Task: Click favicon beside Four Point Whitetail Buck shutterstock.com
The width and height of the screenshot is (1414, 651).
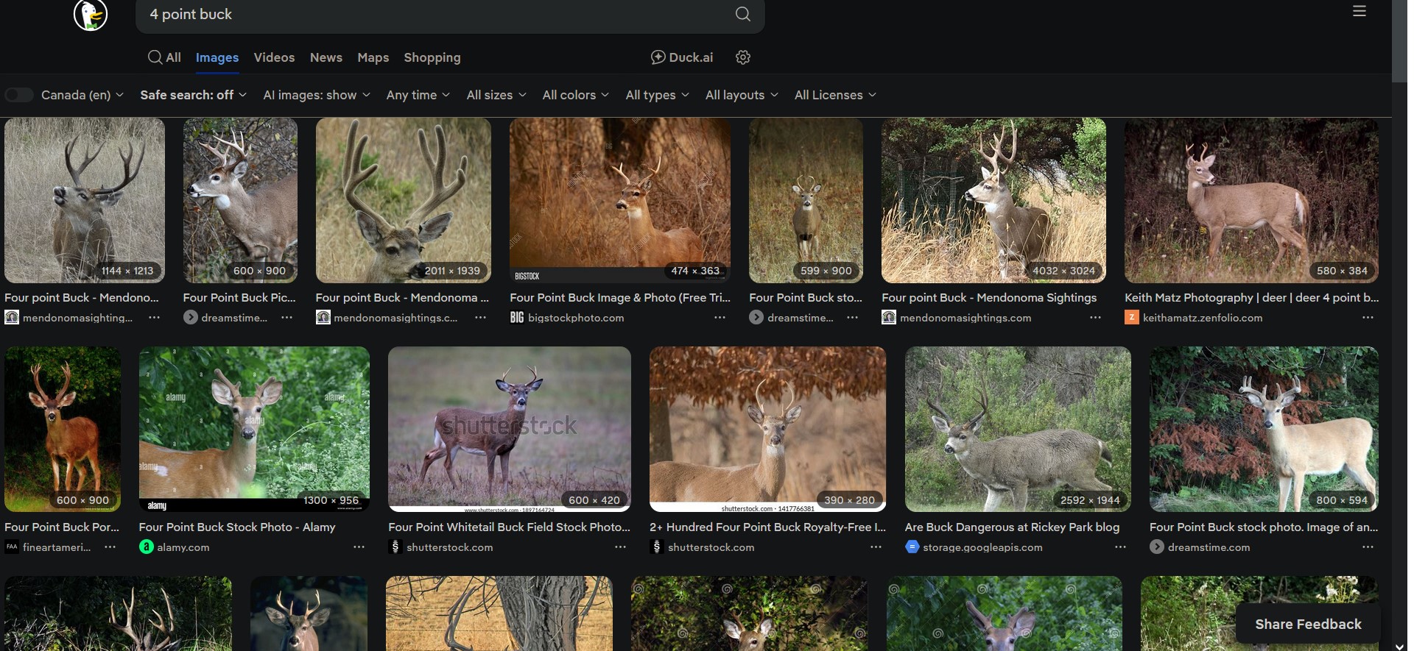Action: pos(395,547)
